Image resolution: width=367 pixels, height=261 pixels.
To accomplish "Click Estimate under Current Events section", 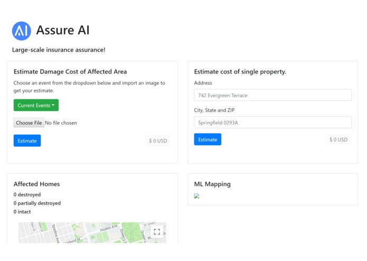I will (x=27, y=141).
